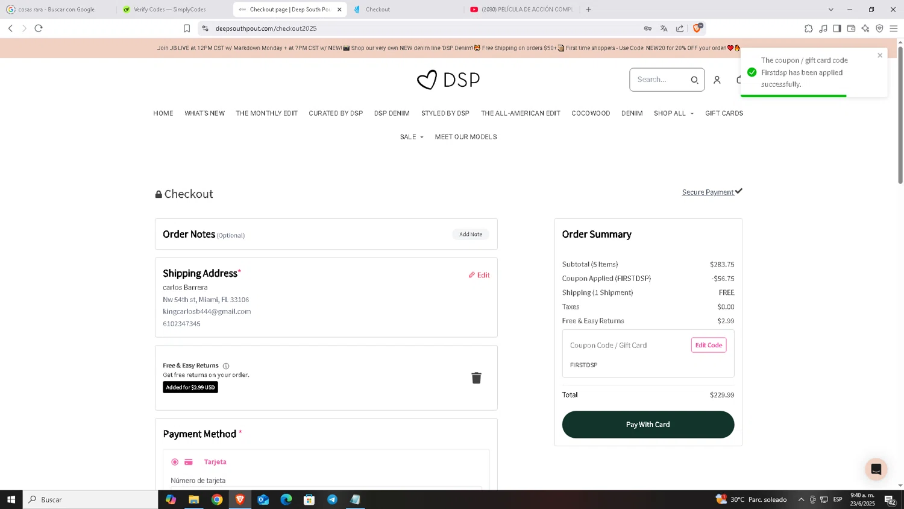Image resolution: width=904 pixels, height=509 pixels.
Task: Open the browser extensions puzzle icon
Action: click(x=809, y=28)
